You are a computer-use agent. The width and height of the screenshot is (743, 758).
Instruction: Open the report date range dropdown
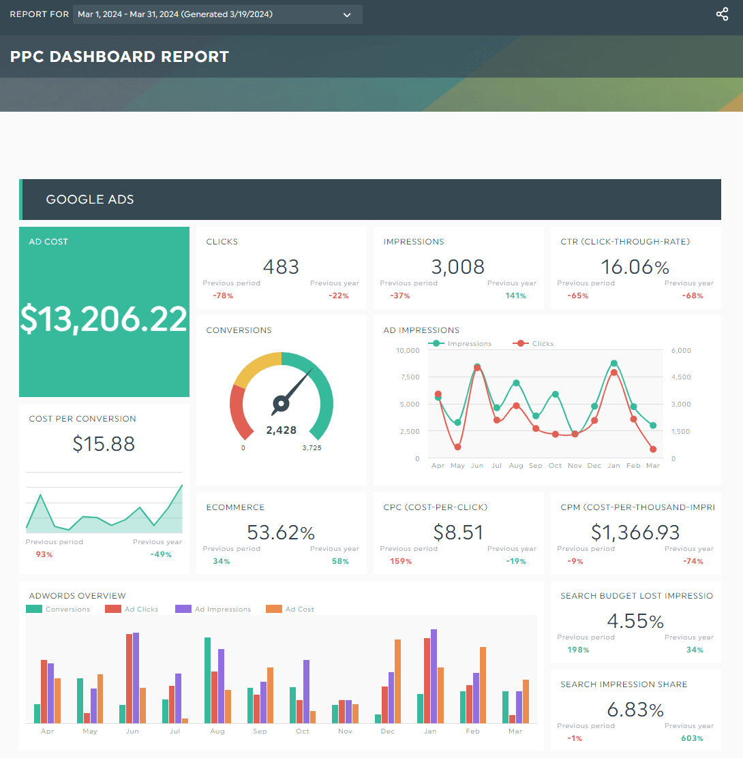point(217,14)
